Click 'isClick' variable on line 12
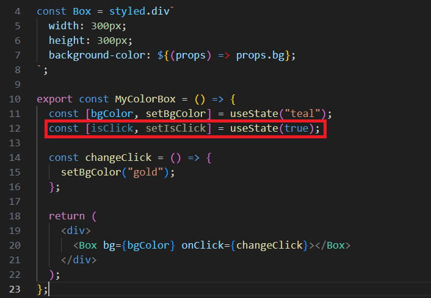The image size is (431, 298). (x=112, y=129)
